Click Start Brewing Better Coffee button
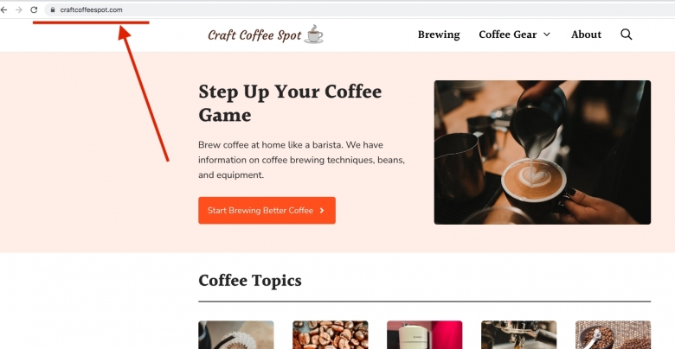 (267, 211)
